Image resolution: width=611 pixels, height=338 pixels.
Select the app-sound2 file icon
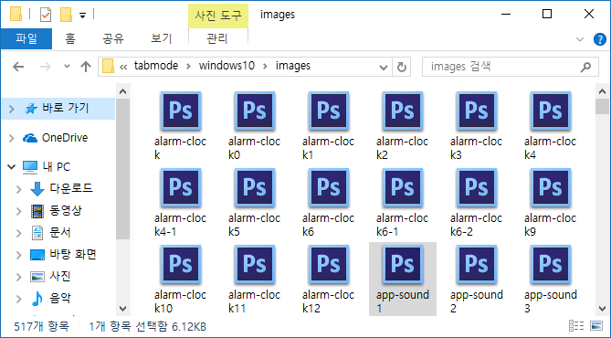pyautogui.click(x=477, y=264)
